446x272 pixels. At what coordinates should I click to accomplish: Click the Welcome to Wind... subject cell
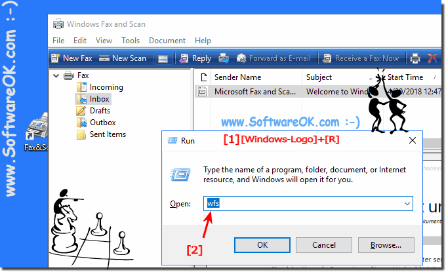point(337,92)
